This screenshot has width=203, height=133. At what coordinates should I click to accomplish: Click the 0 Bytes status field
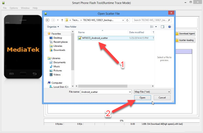(54, 124)
